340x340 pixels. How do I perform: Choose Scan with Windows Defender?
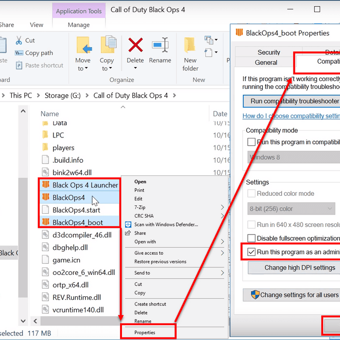(166, 224)
